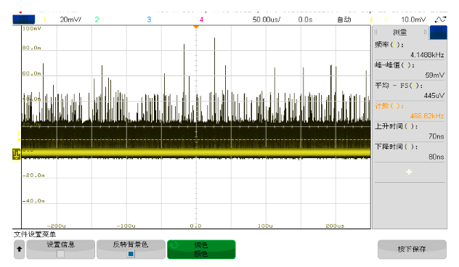Click the 频率(1) measurement entry

(x=389, y=45)
